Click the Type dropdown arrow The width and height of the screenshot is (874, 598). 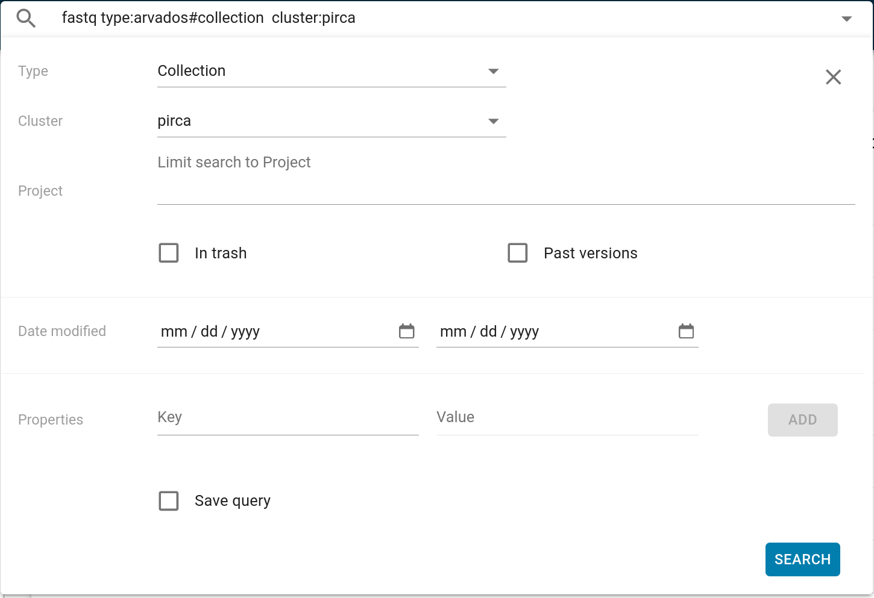tap(494, 71)
